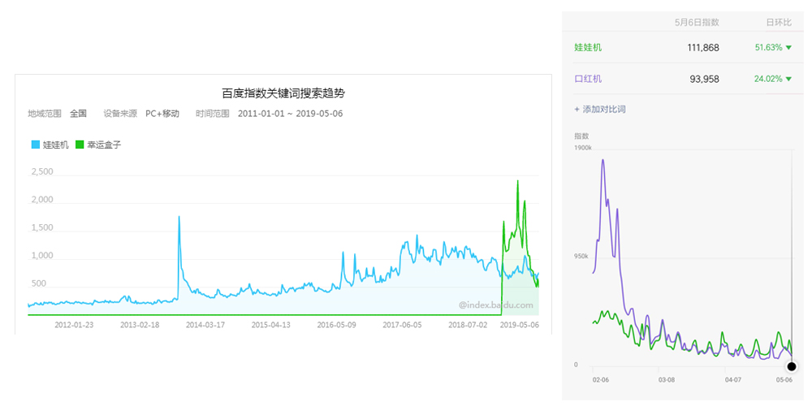The height and width of the screenshot is (406, 812).
Task: Click the purple peak on the right chart
Action: pos(603,160)
